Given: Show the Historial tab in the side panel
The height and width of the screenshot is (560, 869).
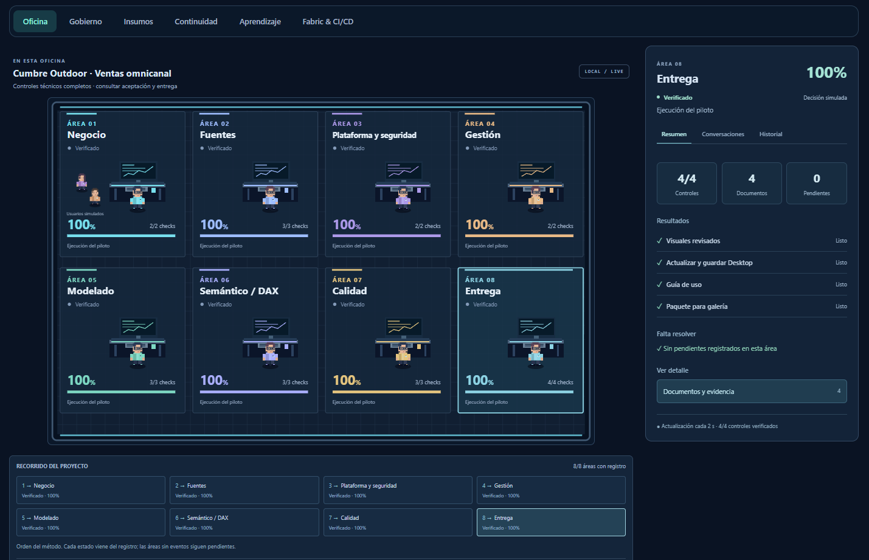Looking at the screenshot, I should point(770,134).
